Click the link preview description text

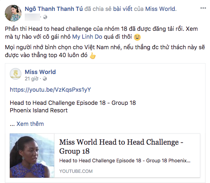coord(125,160)
